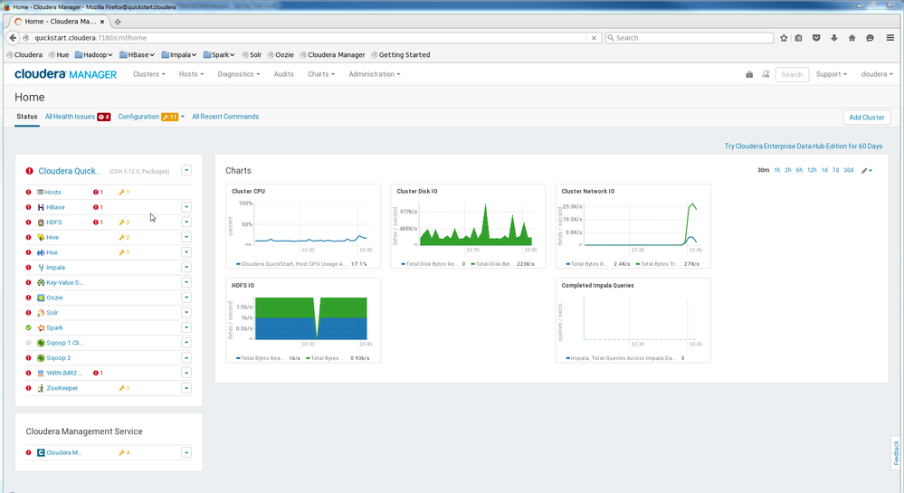Select the 1h chart time range

[x=776, y=170]
